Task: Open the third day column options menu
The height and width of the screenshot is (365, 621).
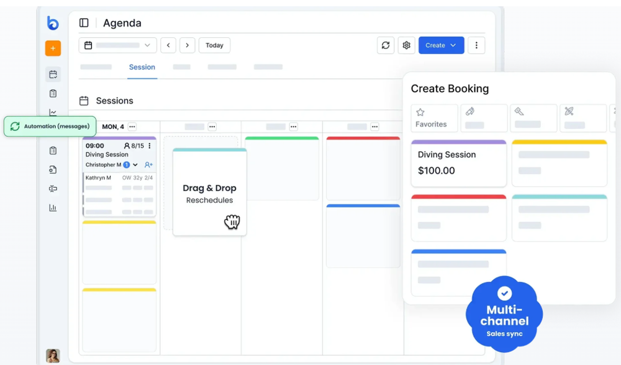Action: tap(294, 127)
